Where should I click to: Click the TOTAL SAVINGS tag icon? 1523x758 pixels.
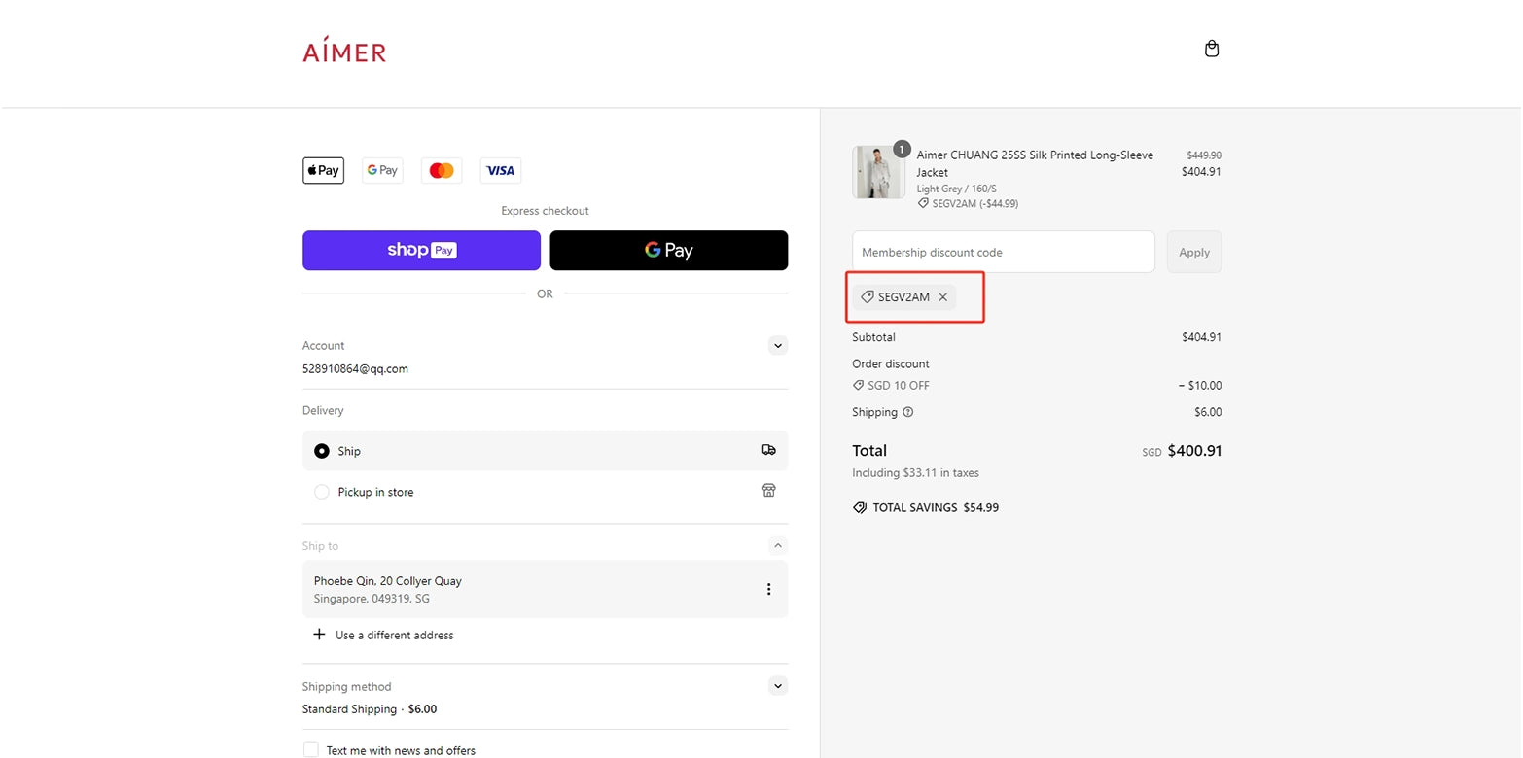[x=860, y=507]
